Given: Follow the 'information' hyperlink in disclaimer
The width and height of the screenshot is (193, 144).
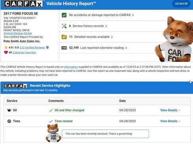Looking at the screenshot, I should (71, 67).
